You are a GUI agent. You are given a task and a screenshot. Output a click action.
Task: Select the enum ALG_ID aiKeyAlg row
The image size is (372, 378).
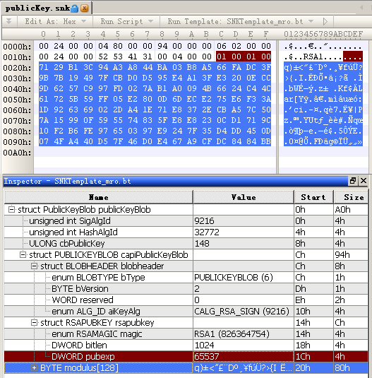click(x=186, y=311)
